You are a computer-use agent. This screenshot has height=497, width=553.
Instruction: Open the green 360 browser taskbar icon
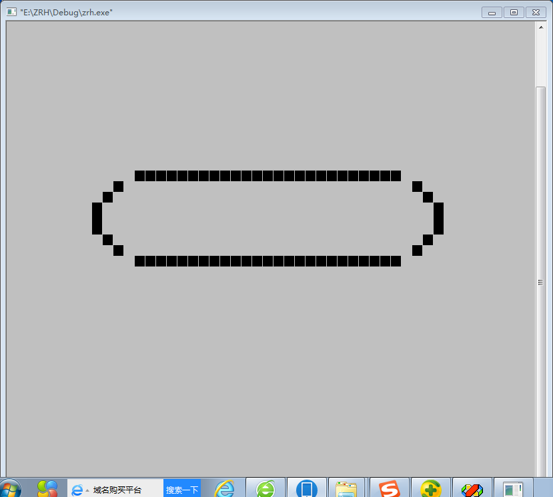tap(265, 488)
